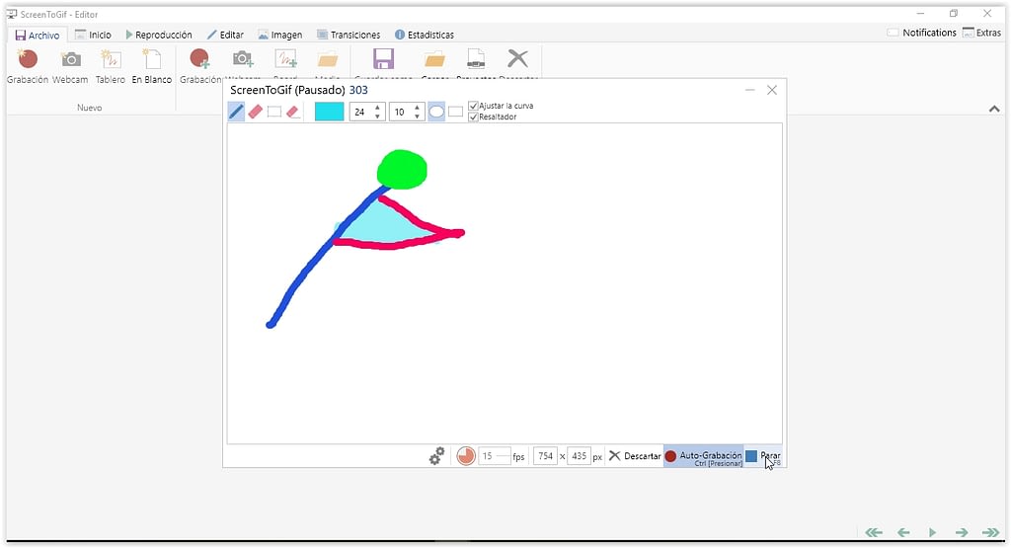
Task: Start a new Grabación in Nuevo group
Action: tap(27, 66)
